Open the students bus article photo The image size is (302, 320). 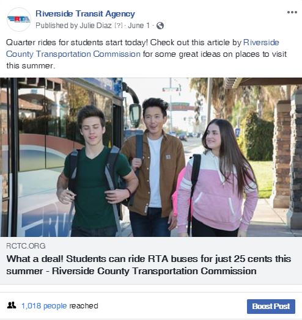(151, 157)
